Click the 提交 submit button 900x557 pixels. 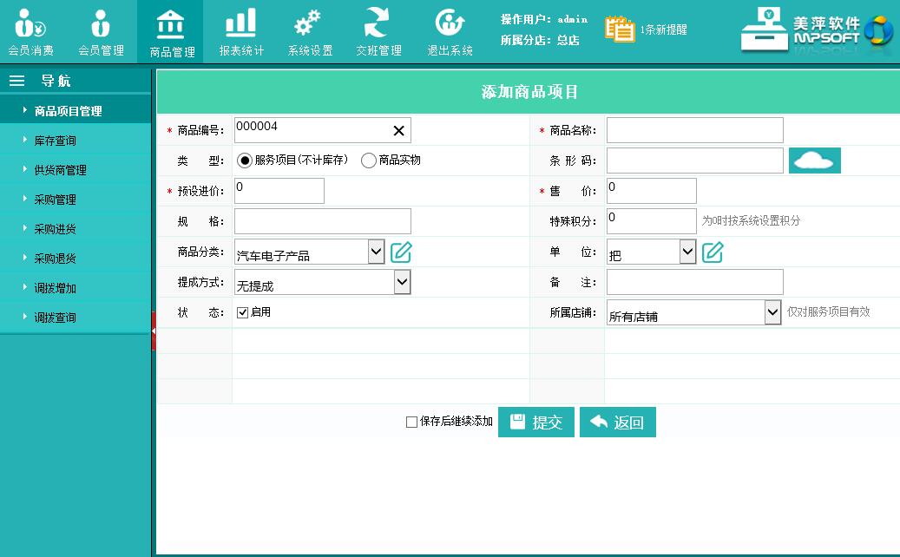[535, 423]
